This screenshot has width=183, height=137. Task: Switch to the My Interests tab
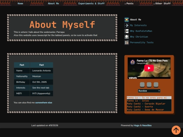pyautogui.click(x=138, y=25)
